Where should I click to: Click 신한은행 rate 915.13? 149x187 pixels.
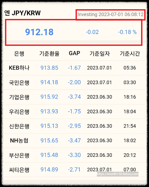coord(49,126)
